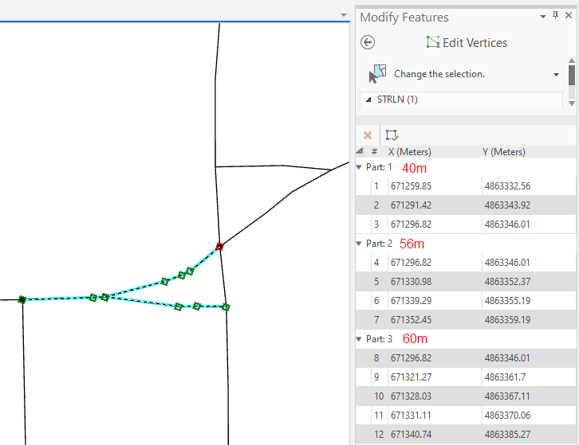Click X value 671321.27
The height and width of the screenshot is (445, 579).
pos(411,377)
